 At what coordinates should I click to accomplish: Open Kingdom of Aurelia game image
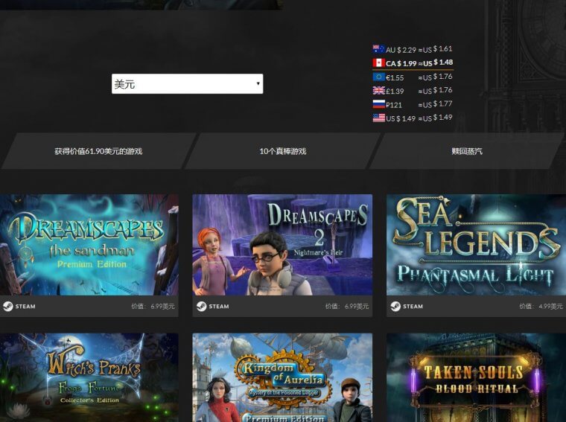tap(282, 377)
